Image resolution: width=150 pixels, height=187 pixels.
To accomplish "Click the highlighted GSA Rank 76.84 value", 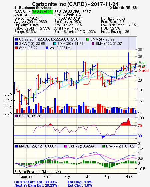I will [43, 12].
